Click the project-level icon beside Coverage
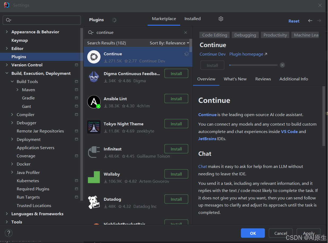The image size is (328, 243). pyautogui.click(x=76, y=156)
